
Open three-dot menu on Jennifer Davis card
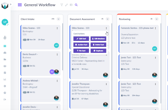point(57,107)
